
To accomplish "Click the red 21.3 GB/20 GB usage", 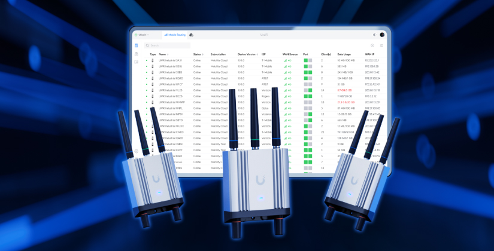I will click(346, 102).
